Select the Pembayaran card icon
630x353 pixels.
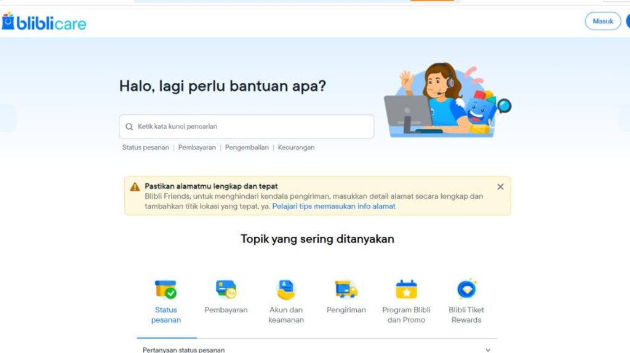[226, 290]
